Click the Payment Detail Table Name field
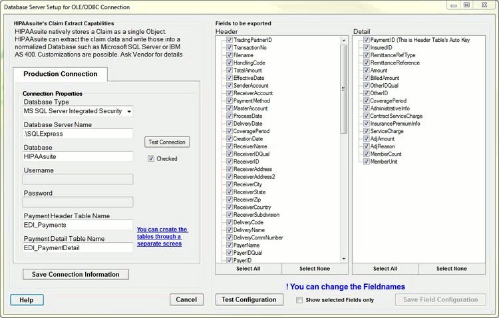 tap(78, 248)
